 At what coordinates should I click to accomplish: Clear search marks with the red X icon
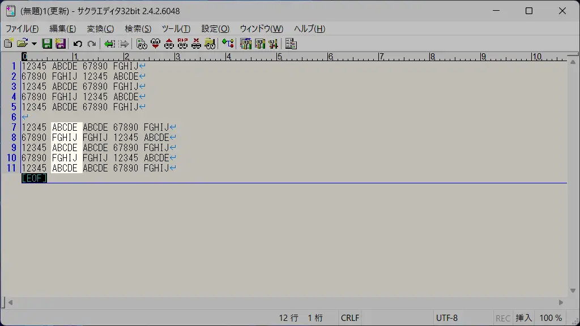pos(196,44)
